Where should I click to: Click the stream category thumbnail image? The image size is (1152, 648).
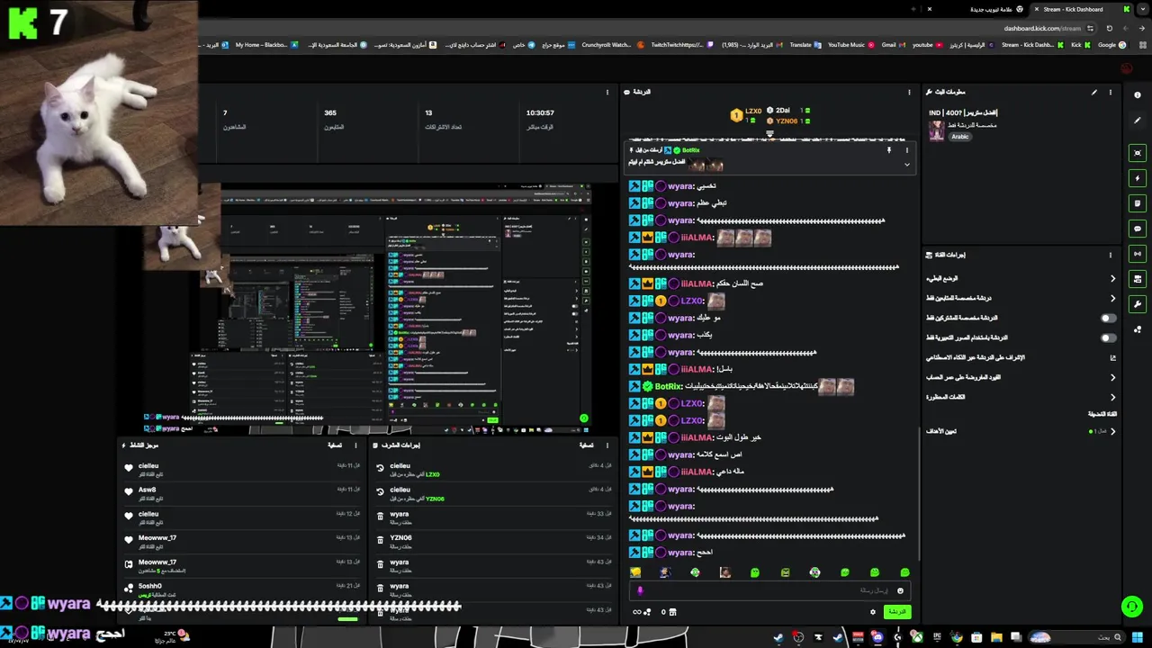pyautogui.click(x=937, y=130)
